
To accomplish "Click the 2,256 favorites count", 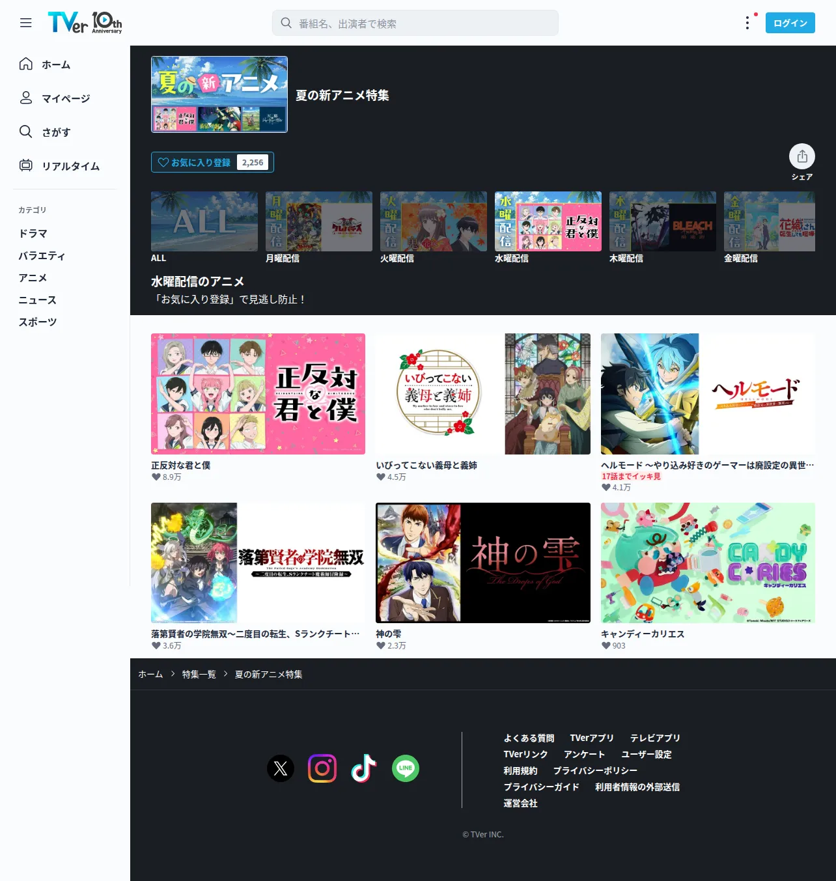I will coord(253,162).
